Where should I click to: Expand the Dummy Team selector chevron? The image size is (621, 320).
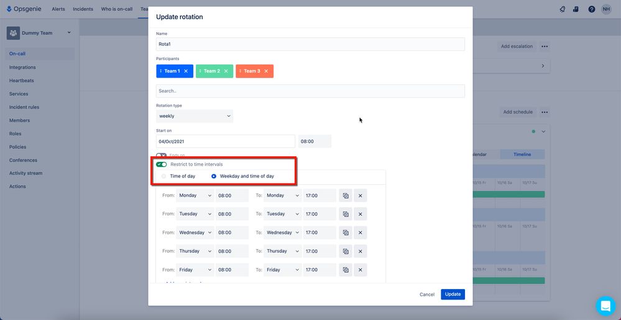[69, 33]
